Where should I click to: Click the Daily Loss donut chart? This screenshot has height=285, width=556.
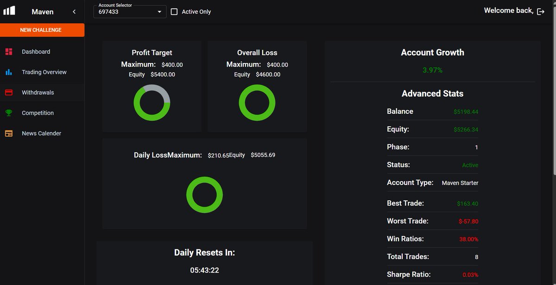204,195
